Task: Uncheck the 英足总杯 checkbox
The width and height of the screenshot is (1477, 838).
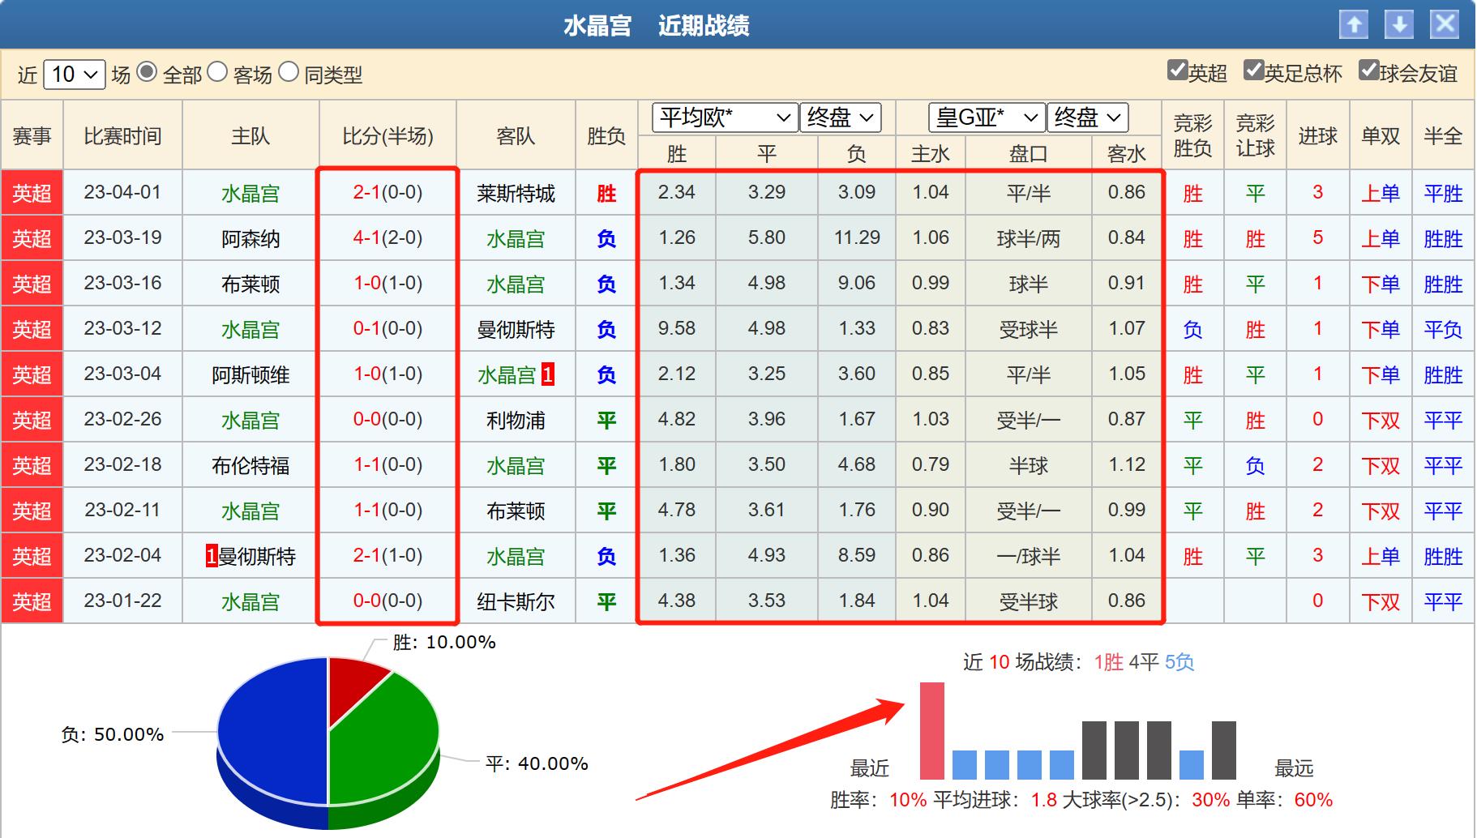Action: (1255, 72)
